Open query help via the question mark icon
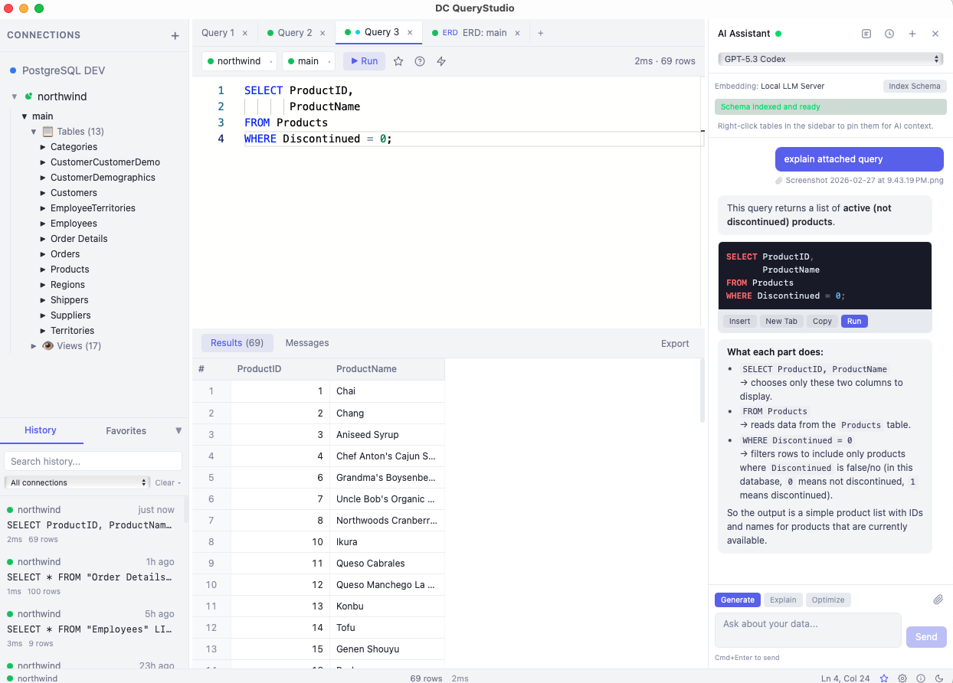 pyautogui.click(x=419, y=61)
